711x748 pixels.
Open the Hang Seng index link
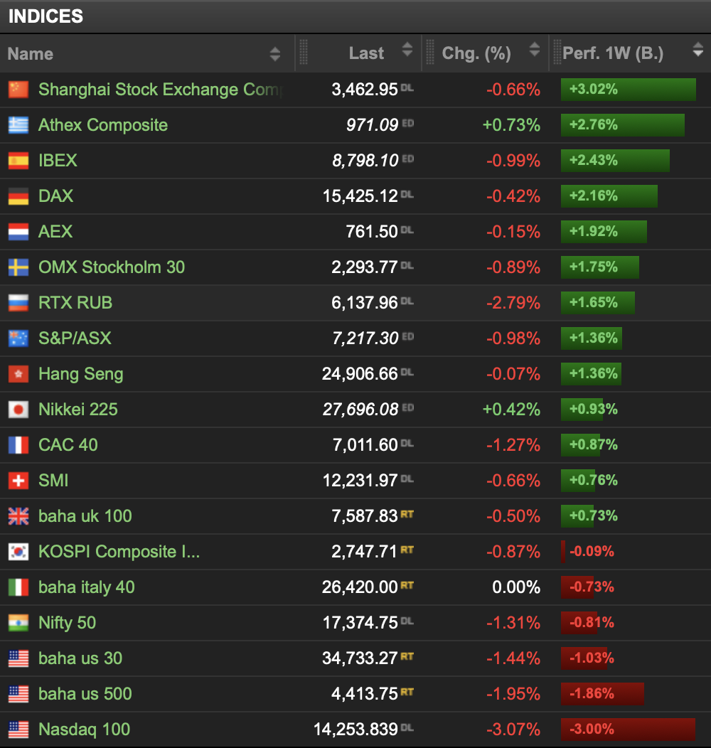[x=80, y=374]
